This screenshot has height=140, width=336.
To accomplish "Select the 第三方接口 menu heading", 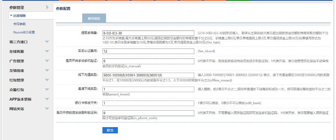I will click(x=18, y=42).
